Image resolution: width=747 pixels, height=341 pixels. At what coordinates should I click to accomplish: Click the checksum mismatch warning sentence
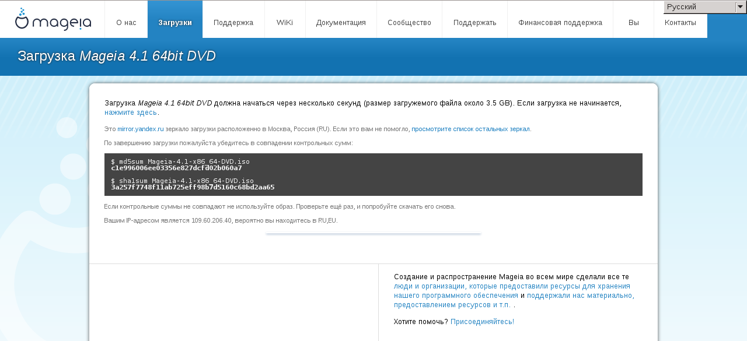tap(280, 206)
